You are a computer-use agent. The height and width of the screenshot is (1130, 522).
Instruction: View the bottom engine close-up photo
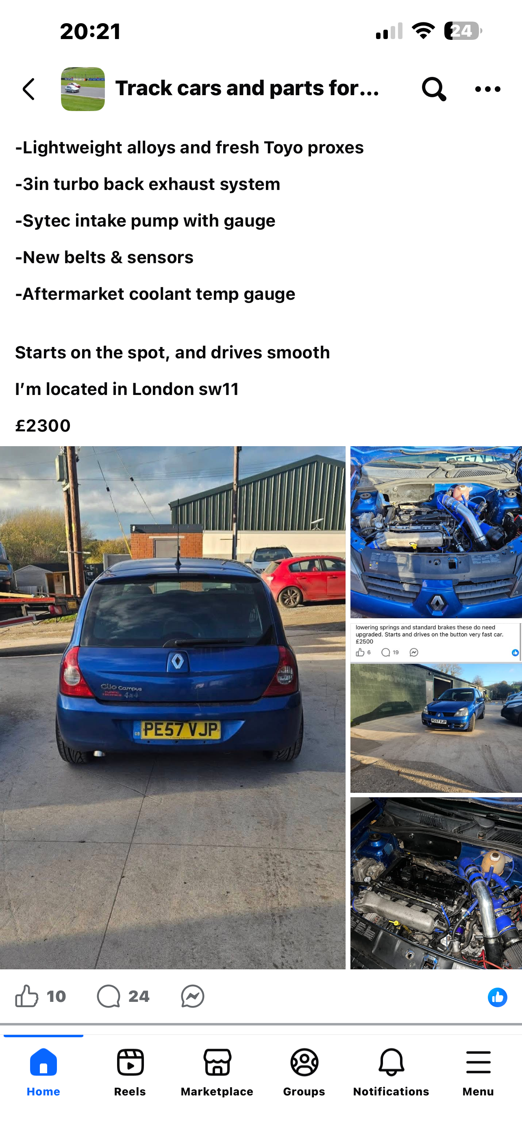click(x=436, y=883)
